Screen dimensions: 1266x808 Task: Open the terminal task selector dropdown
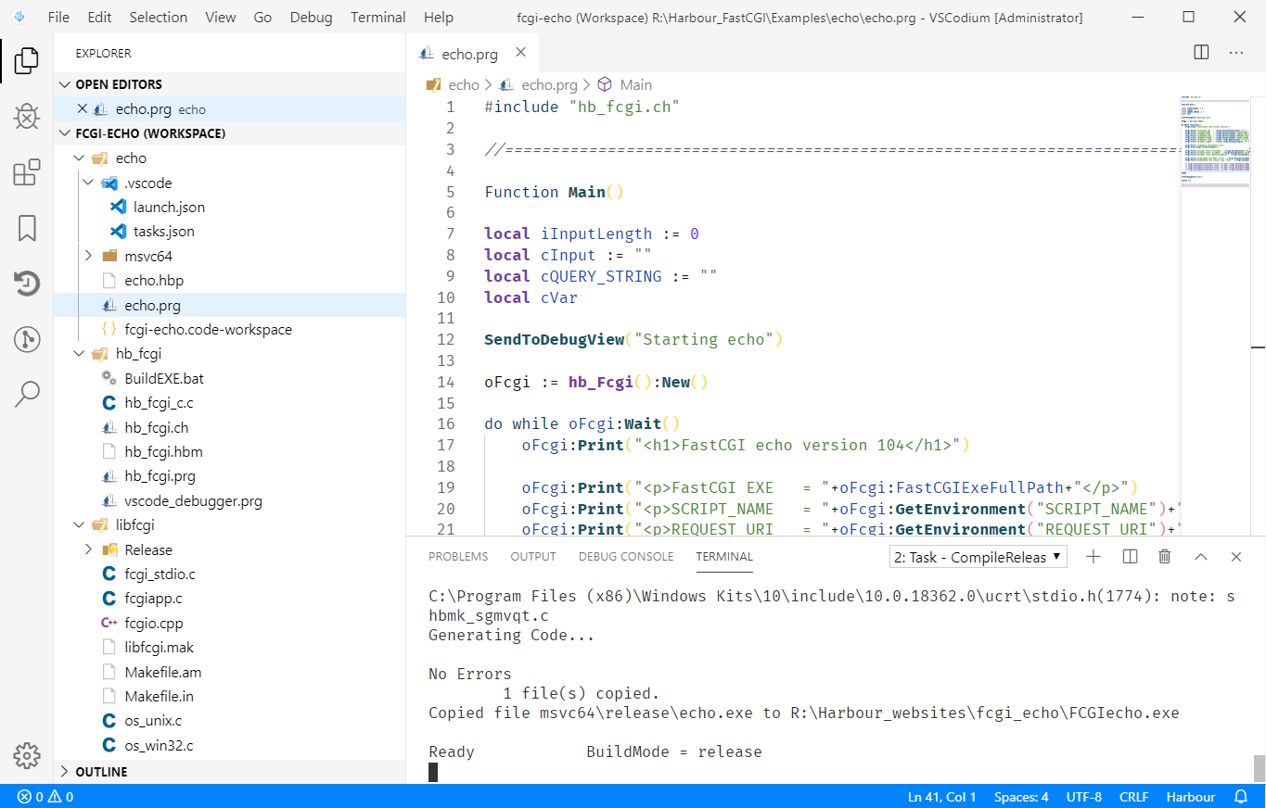(978, 557)
